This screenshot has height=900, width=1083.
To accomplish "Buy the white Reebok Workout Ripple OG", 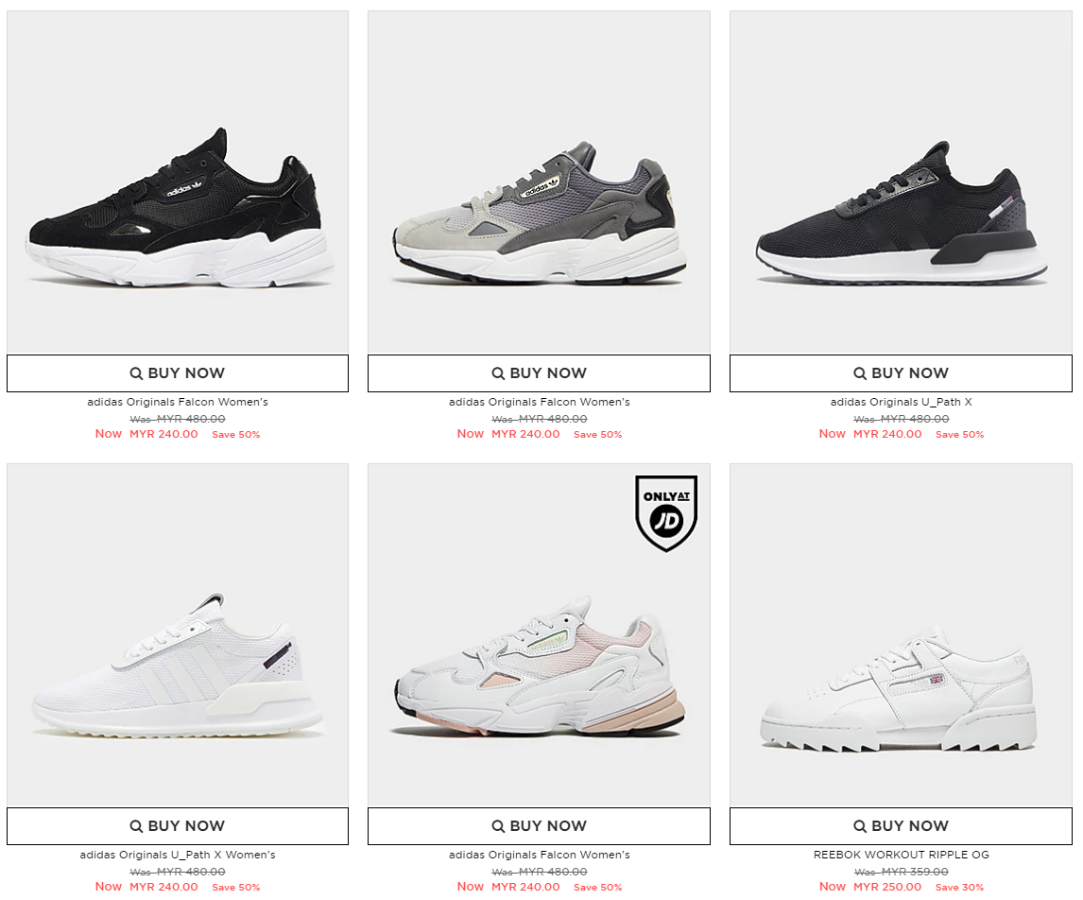I will click(x=901, y=826).
